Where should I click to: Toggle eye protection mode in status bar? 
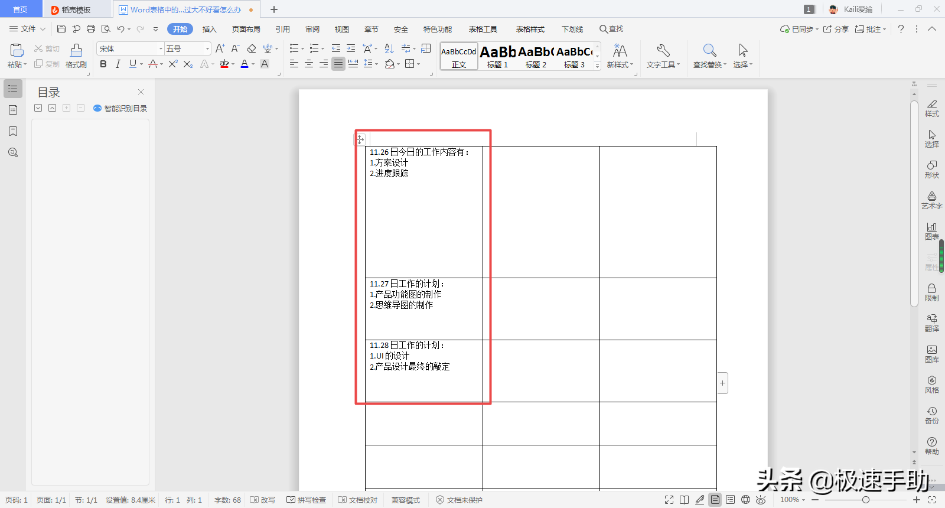tap(761, 500)
